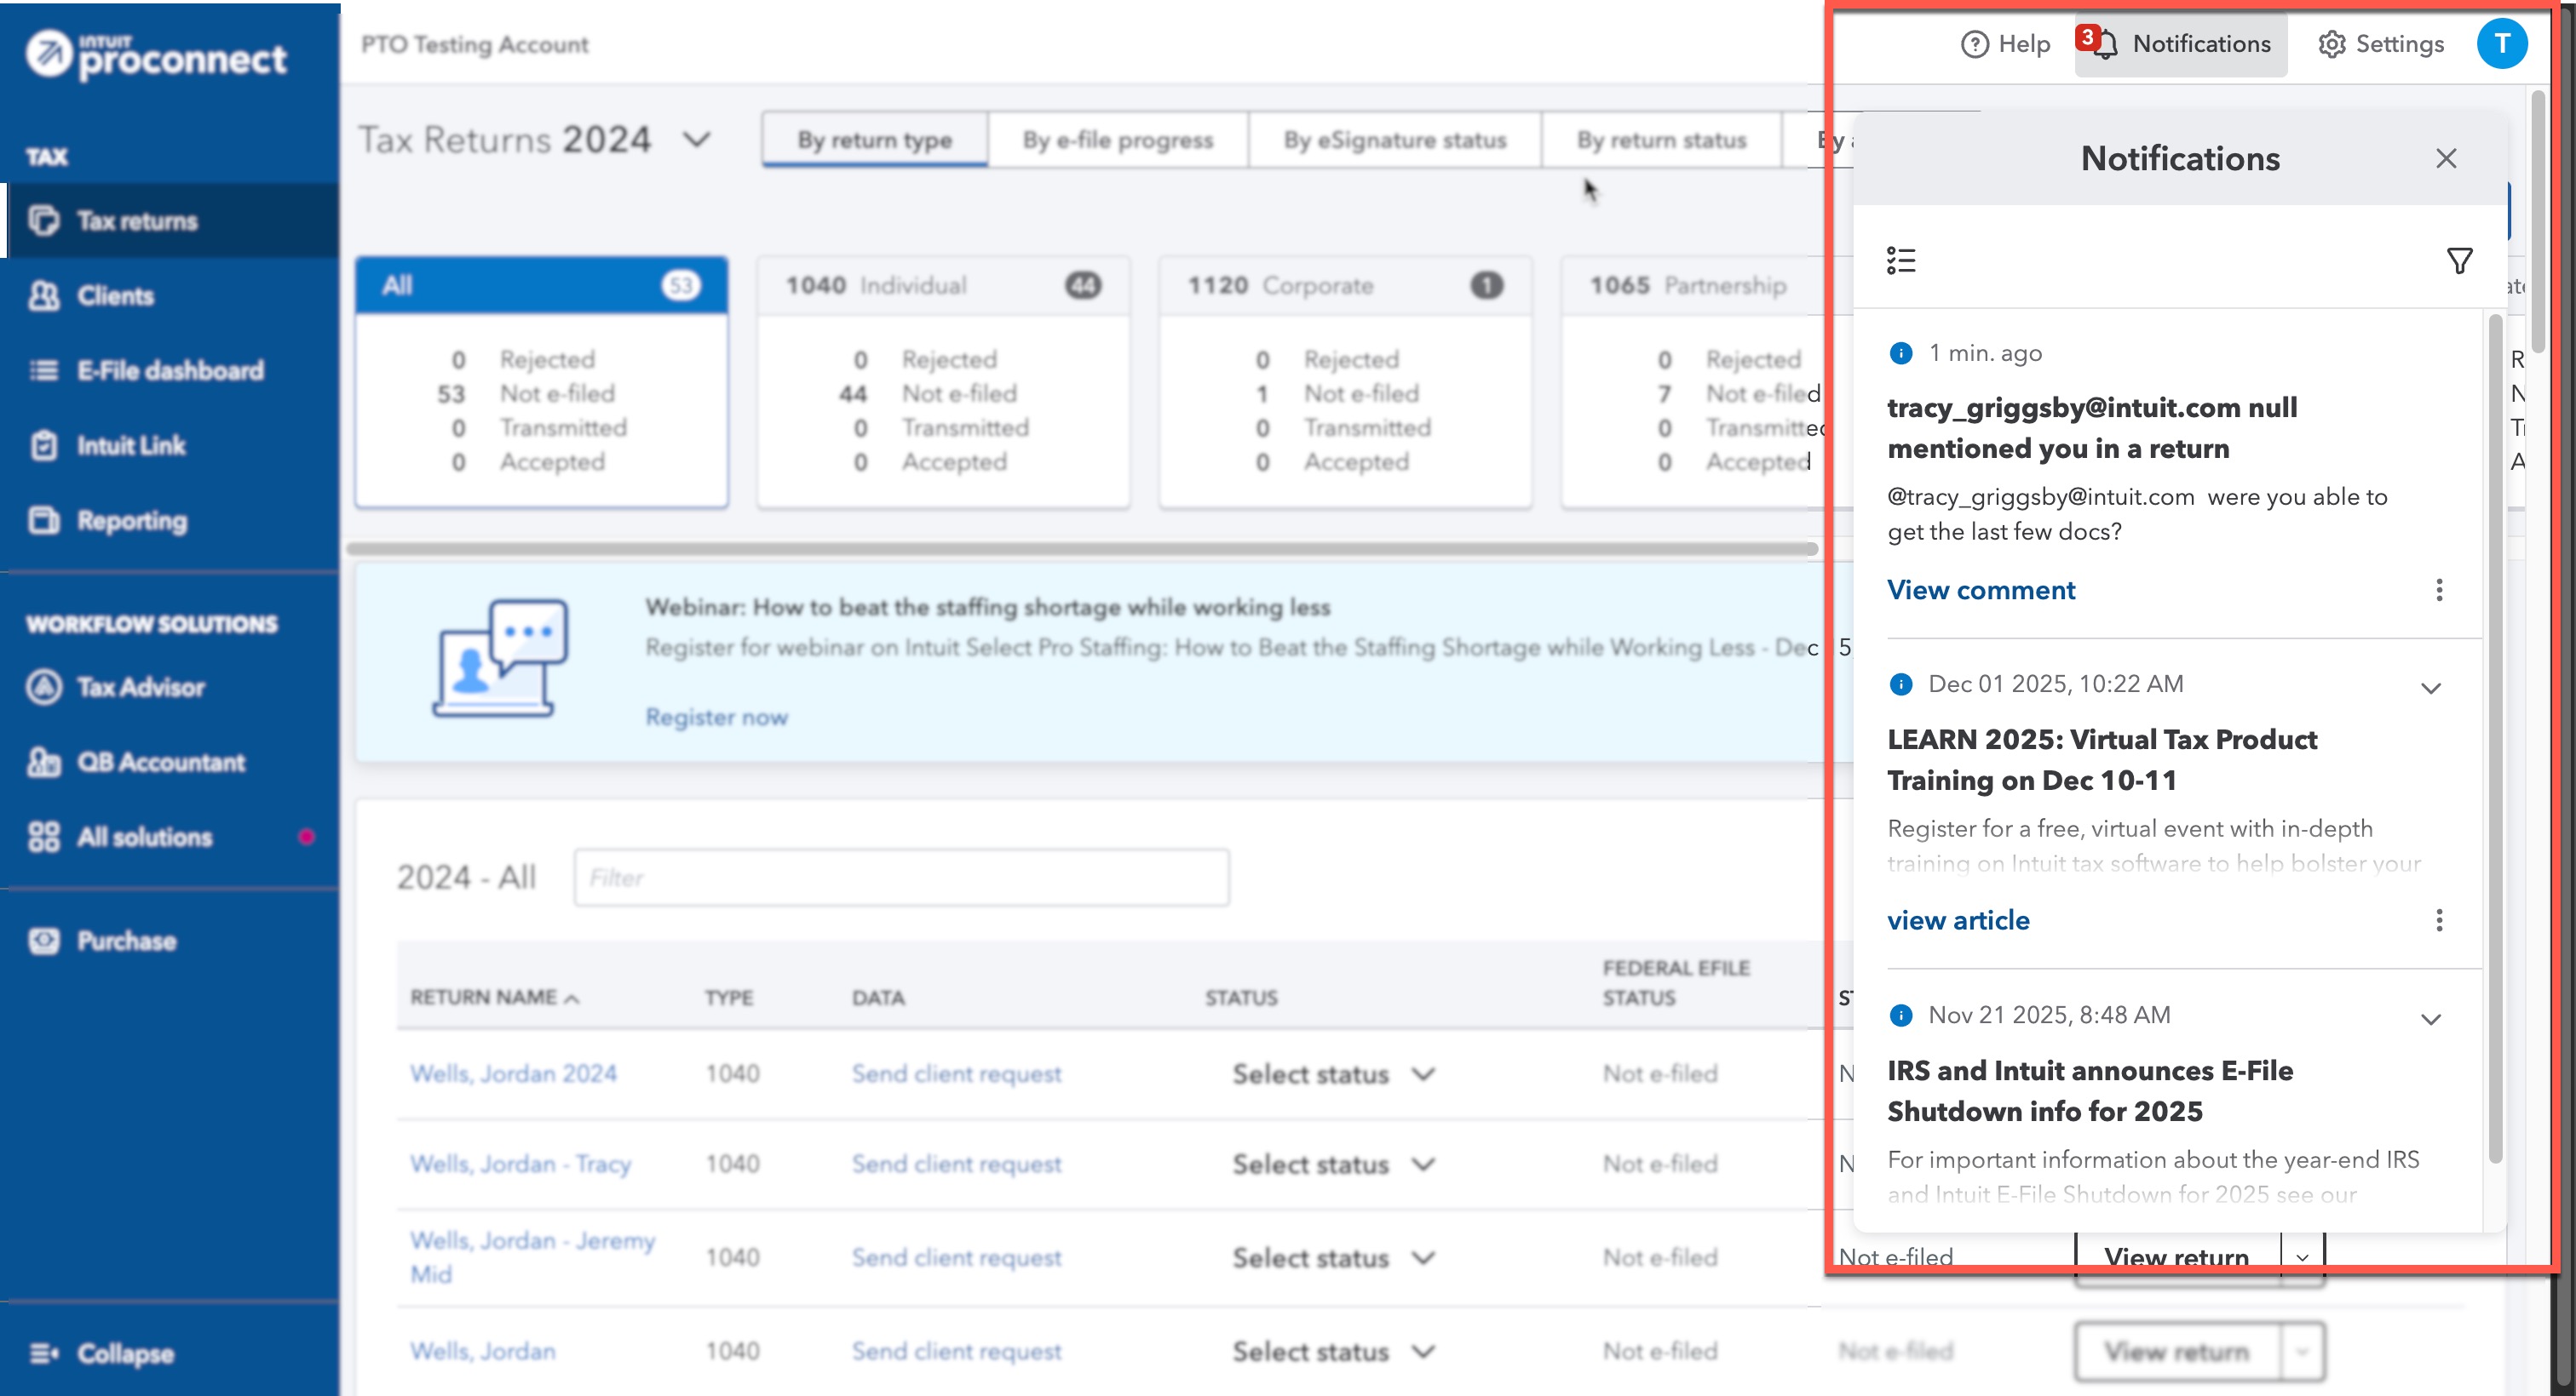Image resolution: width=2576 pixels, height=1396 pixels.
Task: Click the TYPE column header
Action: (x=729, y=998)
